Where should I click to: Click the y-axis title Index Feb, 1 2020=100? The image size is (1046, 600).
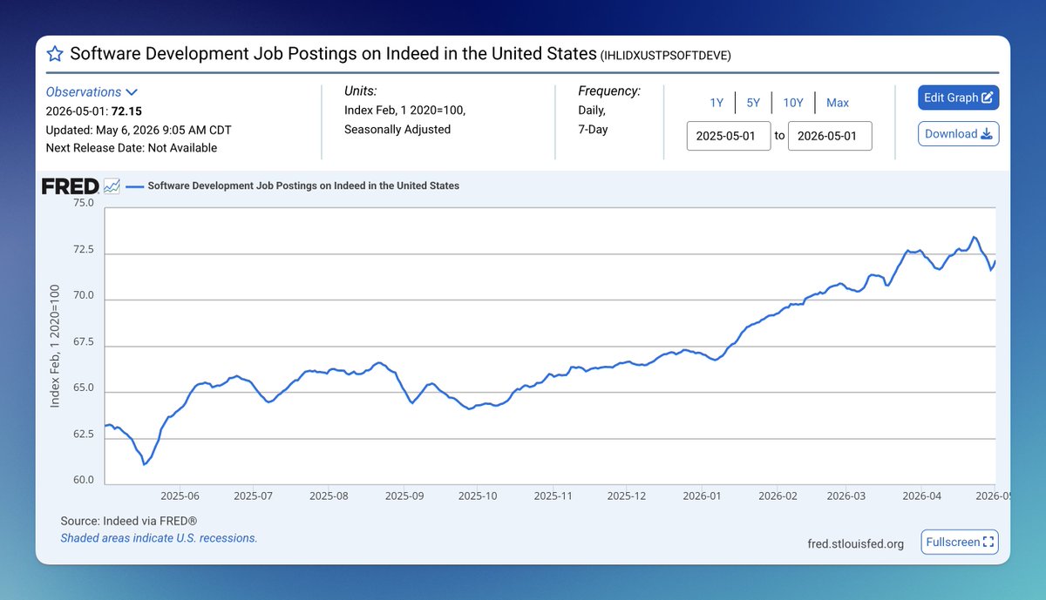click(x=55, y=346)
